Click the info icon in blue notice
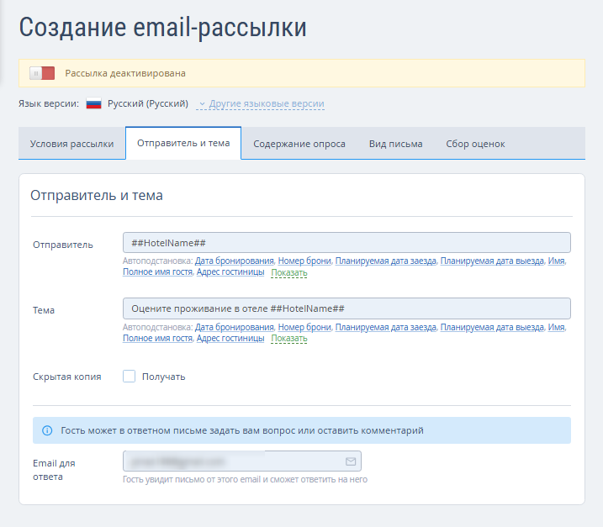Viewport: 603px width, 527px height. tap(47, 430)
